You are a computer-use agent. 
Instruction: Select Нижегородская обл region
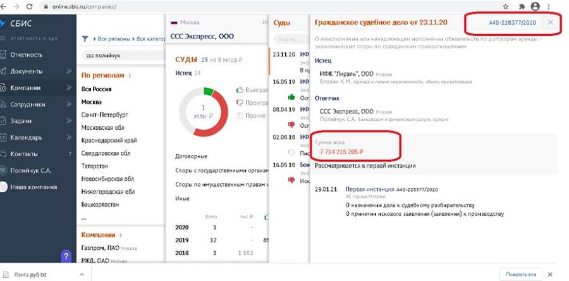(x=107, y=192)
